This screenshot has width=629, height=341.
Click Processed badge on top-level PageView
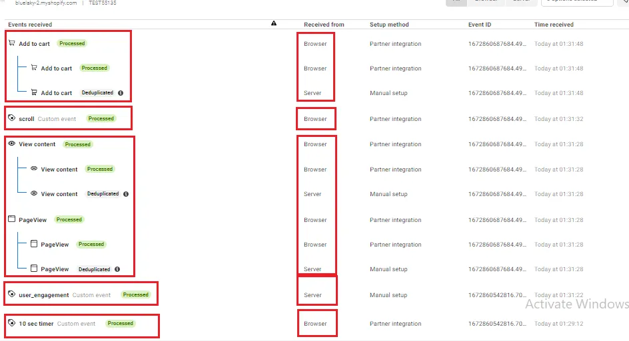point(69,219)
